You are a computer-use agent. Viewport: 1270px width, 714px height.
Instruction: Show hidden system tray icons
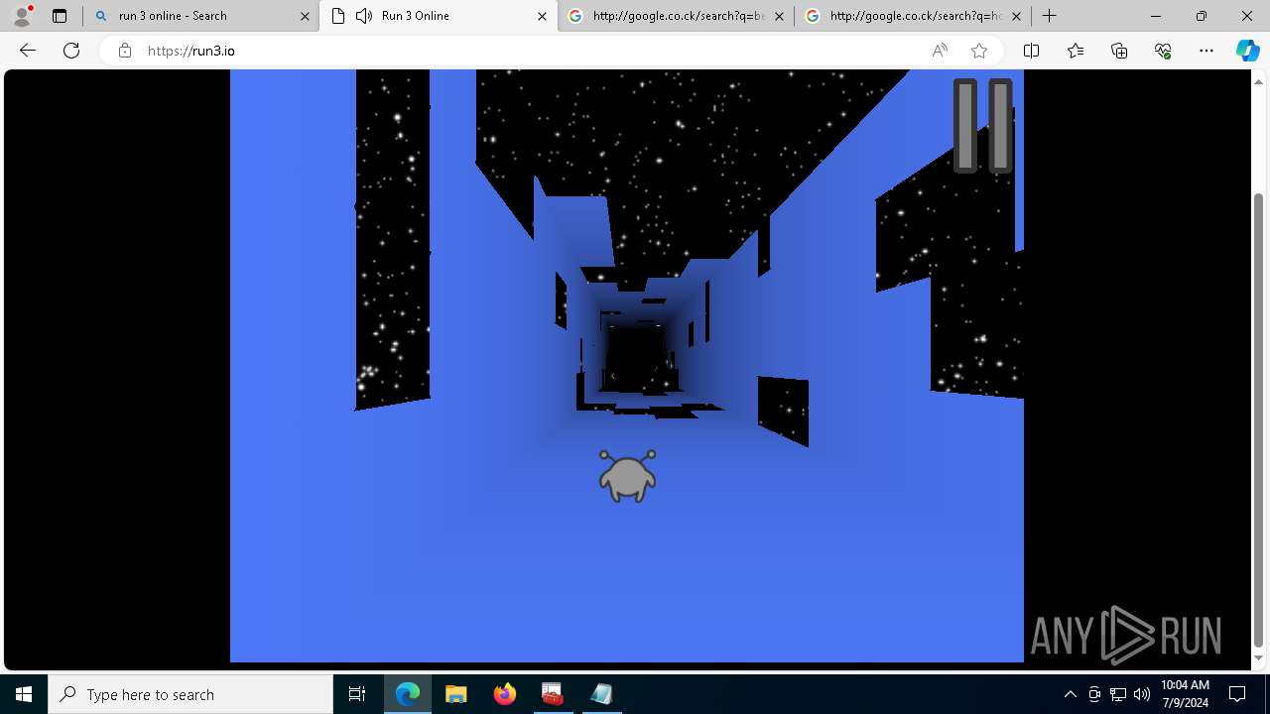(1070, 694)
